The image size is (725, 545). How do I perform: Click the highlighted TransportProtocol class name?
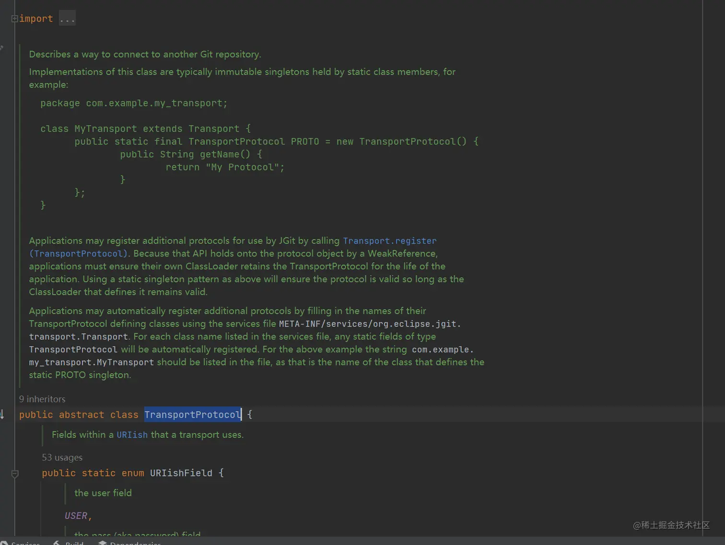pyautogui.click(x=193, y=415)
